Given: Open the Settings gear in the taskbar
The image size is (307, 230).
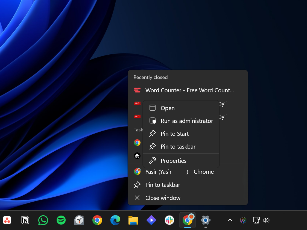Looking at the screenshot, I should click(205, 220).
